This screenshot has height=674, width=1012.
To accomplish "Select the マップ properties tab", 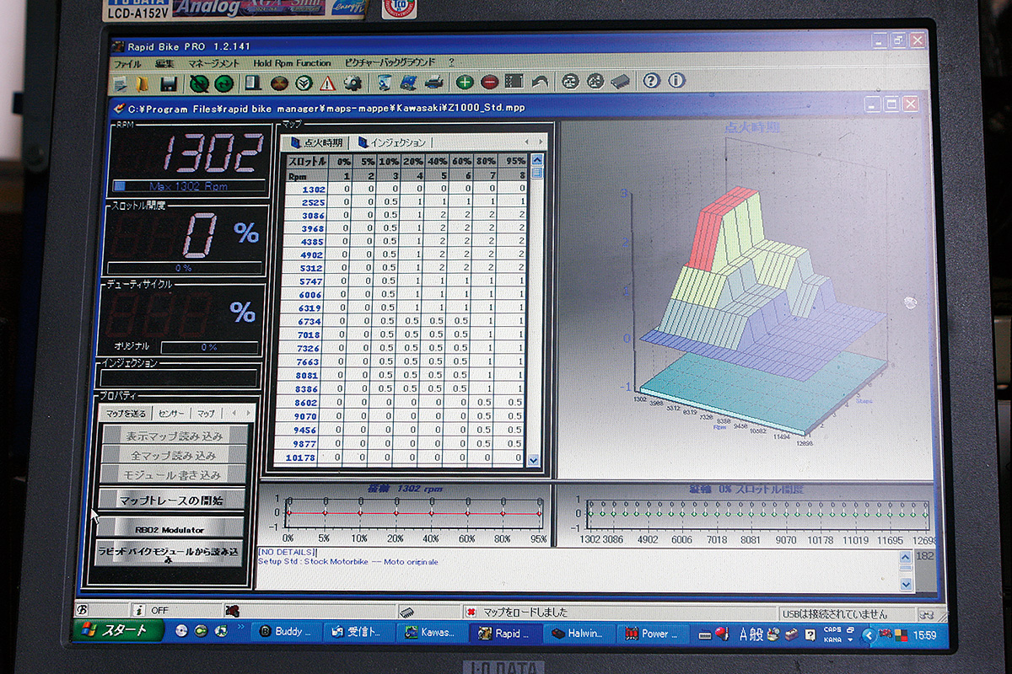I will pyautogui.click(x=206, y=414).
